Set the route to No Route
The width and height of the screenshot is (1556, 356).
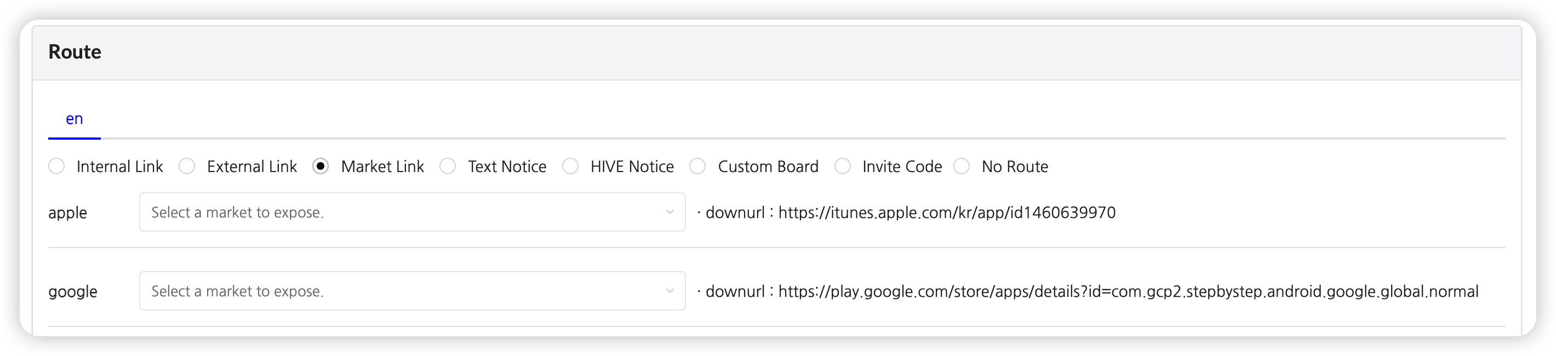[x=962, y=166]
